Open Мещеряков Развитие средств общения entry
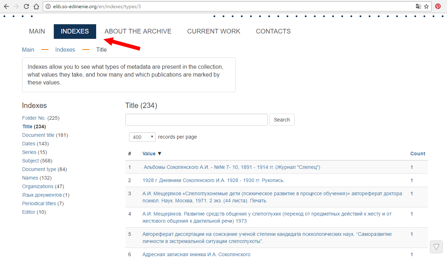This screenshot has width=447, height=259. [x=267, y=217]
